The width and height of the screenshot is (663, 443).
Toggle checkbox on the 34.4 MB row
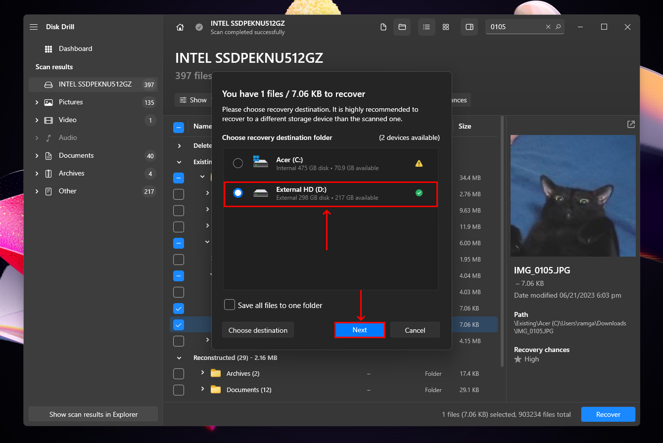[179, 177]
